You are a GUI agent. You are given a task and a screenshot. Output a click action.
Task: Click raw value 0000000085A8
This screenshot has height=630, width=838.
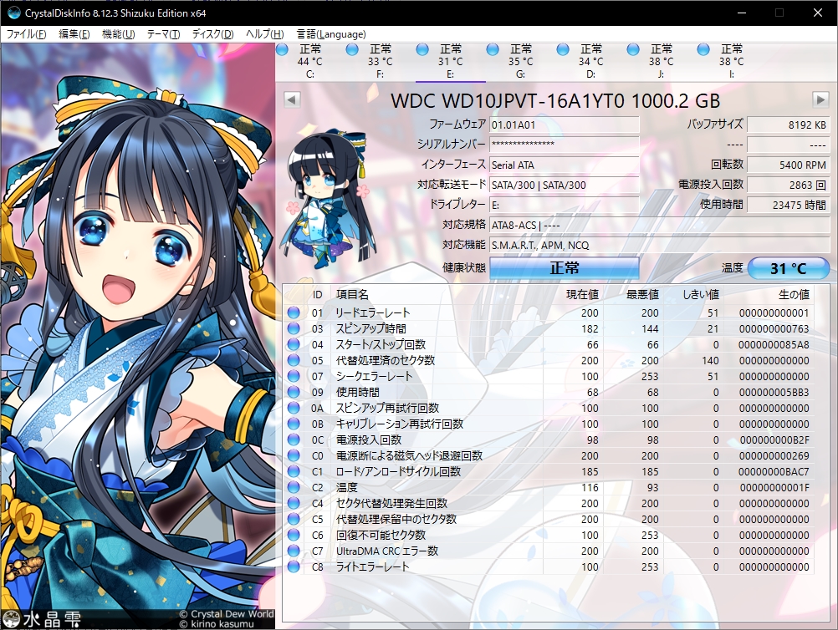click(774, 345)
